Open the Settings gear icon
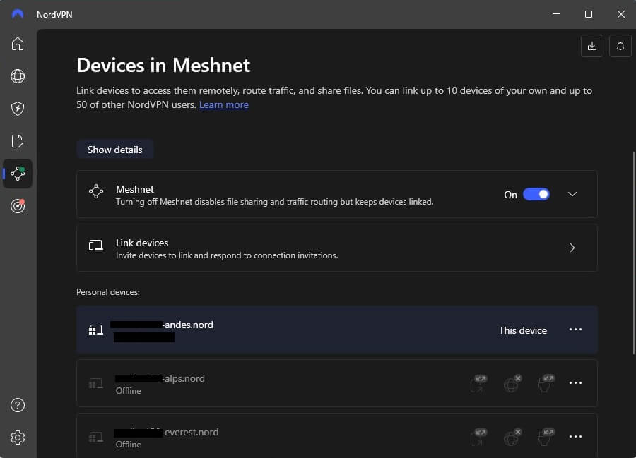 coord(18,438)
